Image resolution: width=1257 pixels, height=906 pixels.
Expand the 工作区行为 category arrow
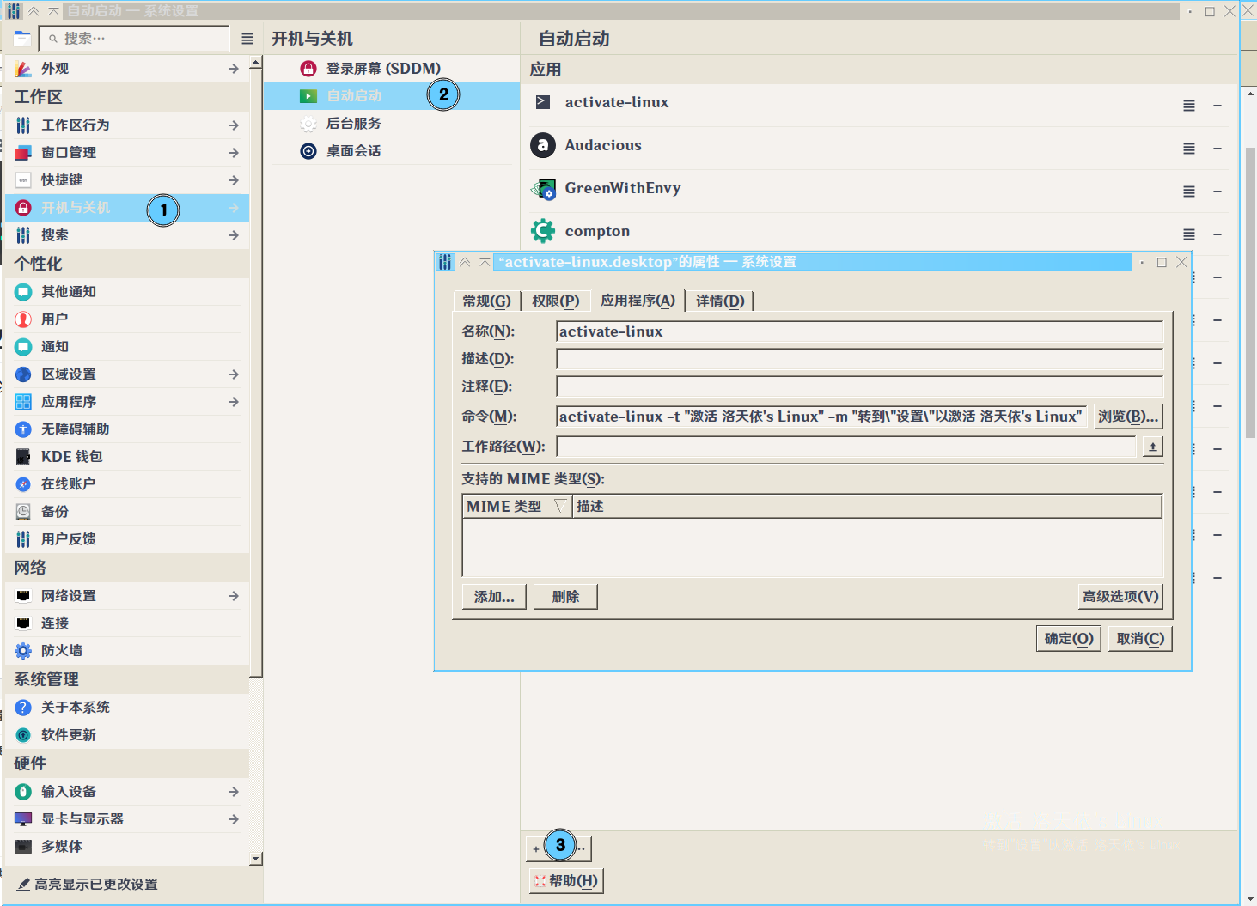click(234, 125)
